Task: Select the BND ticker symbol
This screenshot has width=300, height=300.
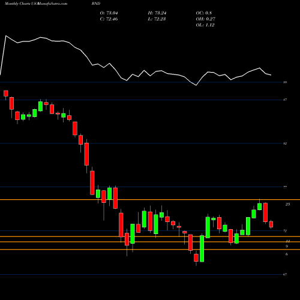Action: point(96,4)
